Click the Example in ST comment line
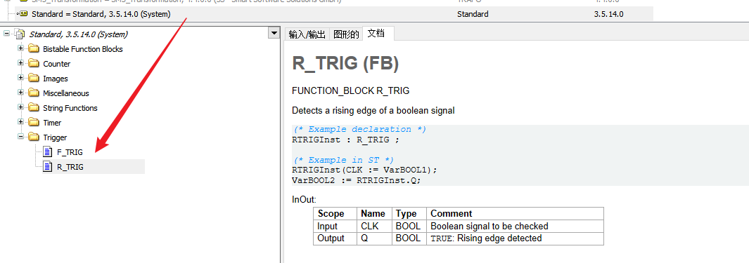Viewport: 749px width, 263px height. (x=343, y=160)
